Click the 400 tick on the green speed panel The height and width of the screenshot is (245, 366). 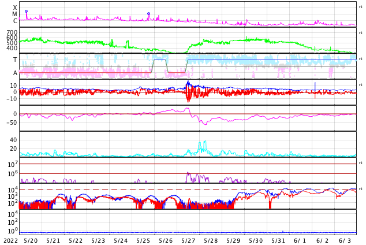tap(12, 48)
